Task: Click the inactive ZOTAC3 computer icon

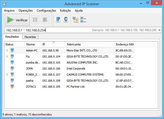Action: click(12, 87)
